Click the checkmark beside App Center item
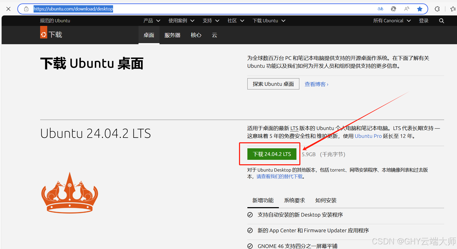 [x=250, y=230]
